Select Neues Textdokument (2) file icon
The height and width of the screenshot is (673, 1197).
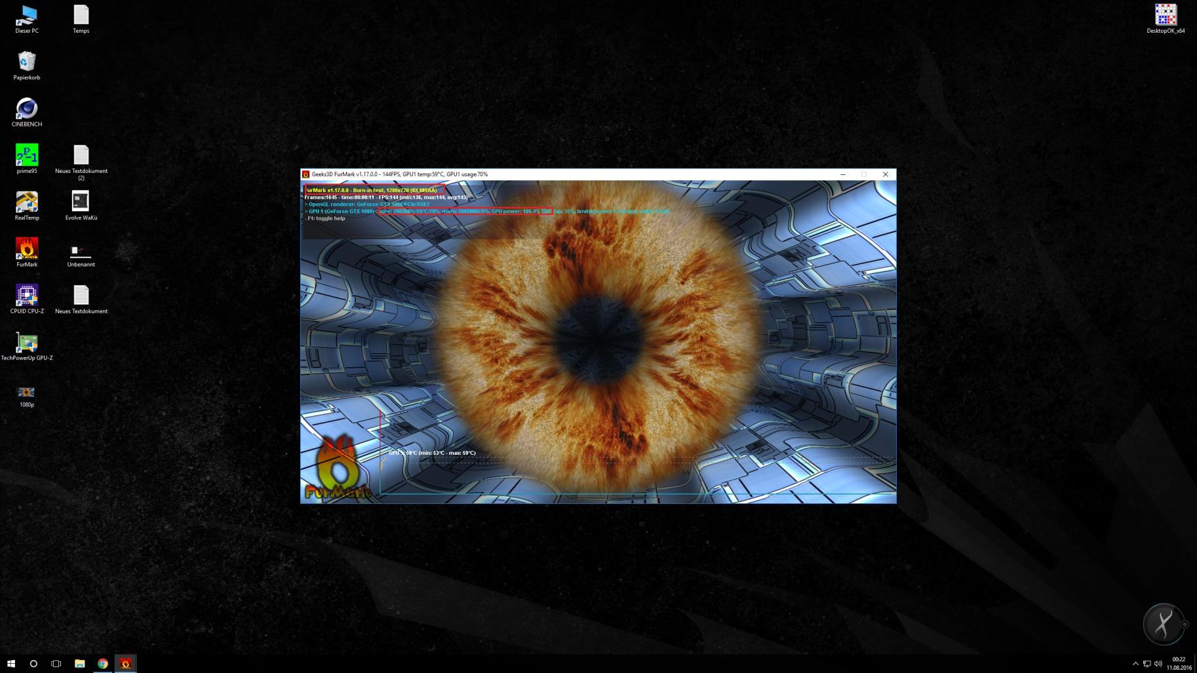81,163
